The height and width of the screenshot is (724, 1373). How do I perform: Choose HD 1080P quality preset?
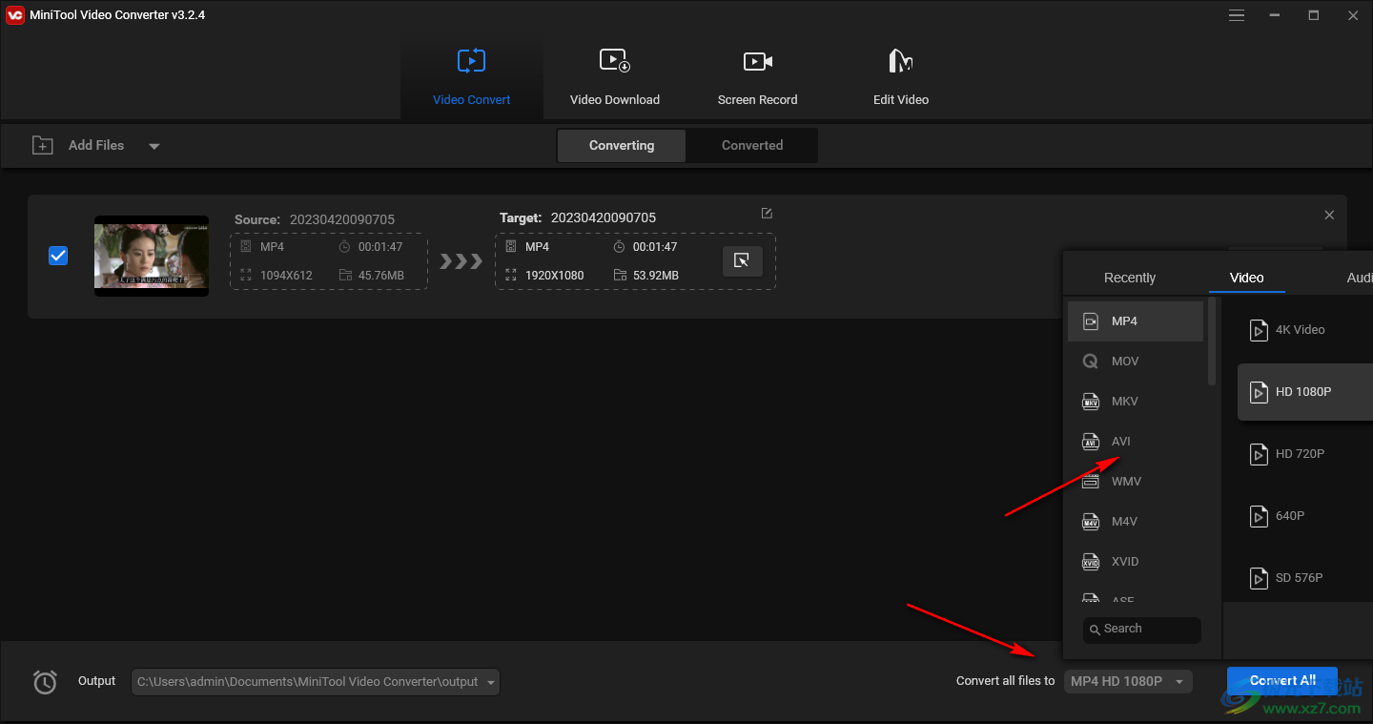(1305, 392)
